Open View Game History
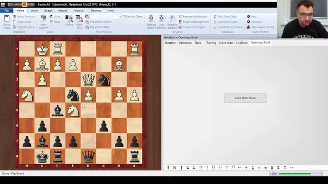This screenshot has height=184, width=328. click(x=260, y=27)
